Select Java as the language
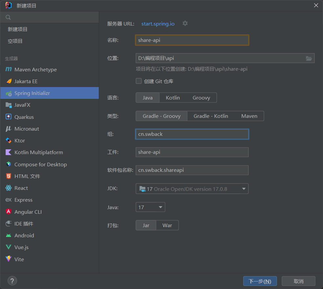The image size is (323, 289). pyautogui.click(x=147, y=98)
